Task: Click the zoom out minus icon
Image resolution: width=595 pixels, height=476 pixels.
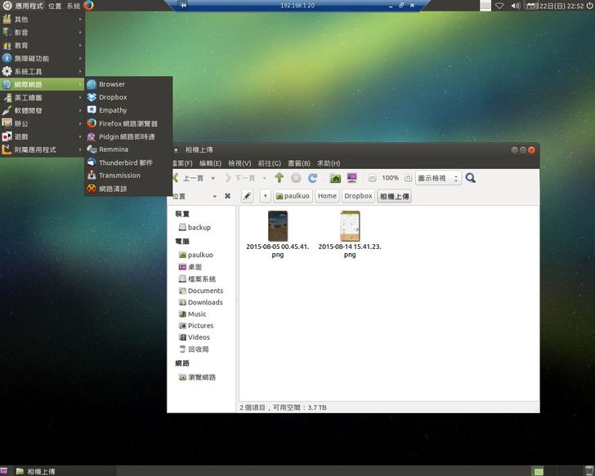Action: [372, 178]
